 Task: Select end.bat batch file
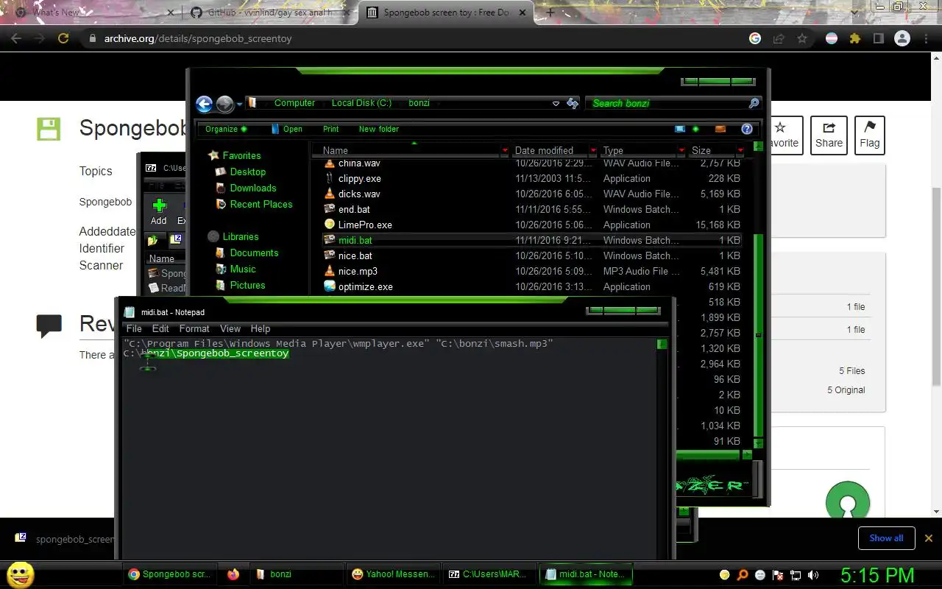coord(354,209)
